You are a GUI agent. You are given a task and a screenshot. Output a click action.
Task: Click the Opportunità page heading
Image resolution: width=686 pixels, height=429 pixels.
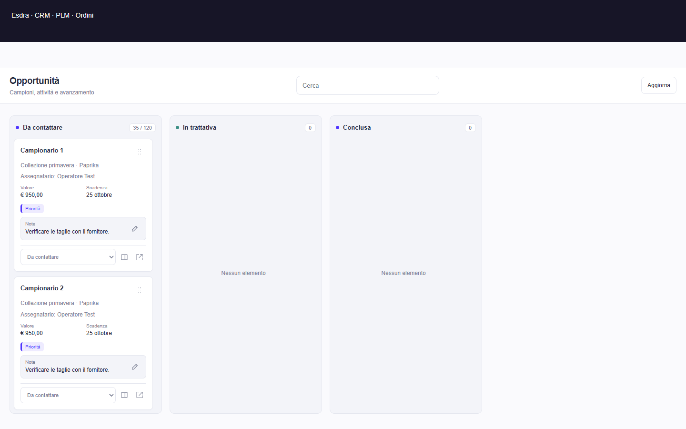pyautogui.click(x=34, y=81)
